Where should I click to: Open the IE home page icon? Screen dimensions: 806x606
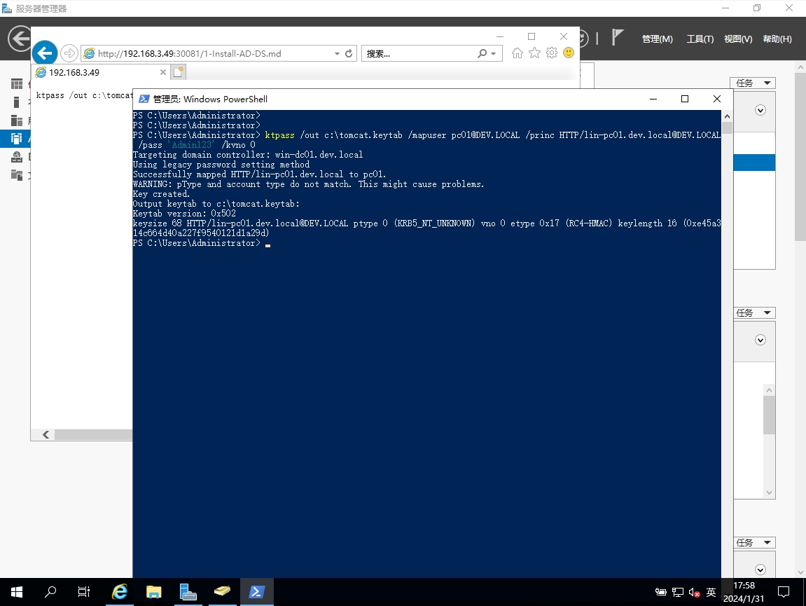(517, 53)
